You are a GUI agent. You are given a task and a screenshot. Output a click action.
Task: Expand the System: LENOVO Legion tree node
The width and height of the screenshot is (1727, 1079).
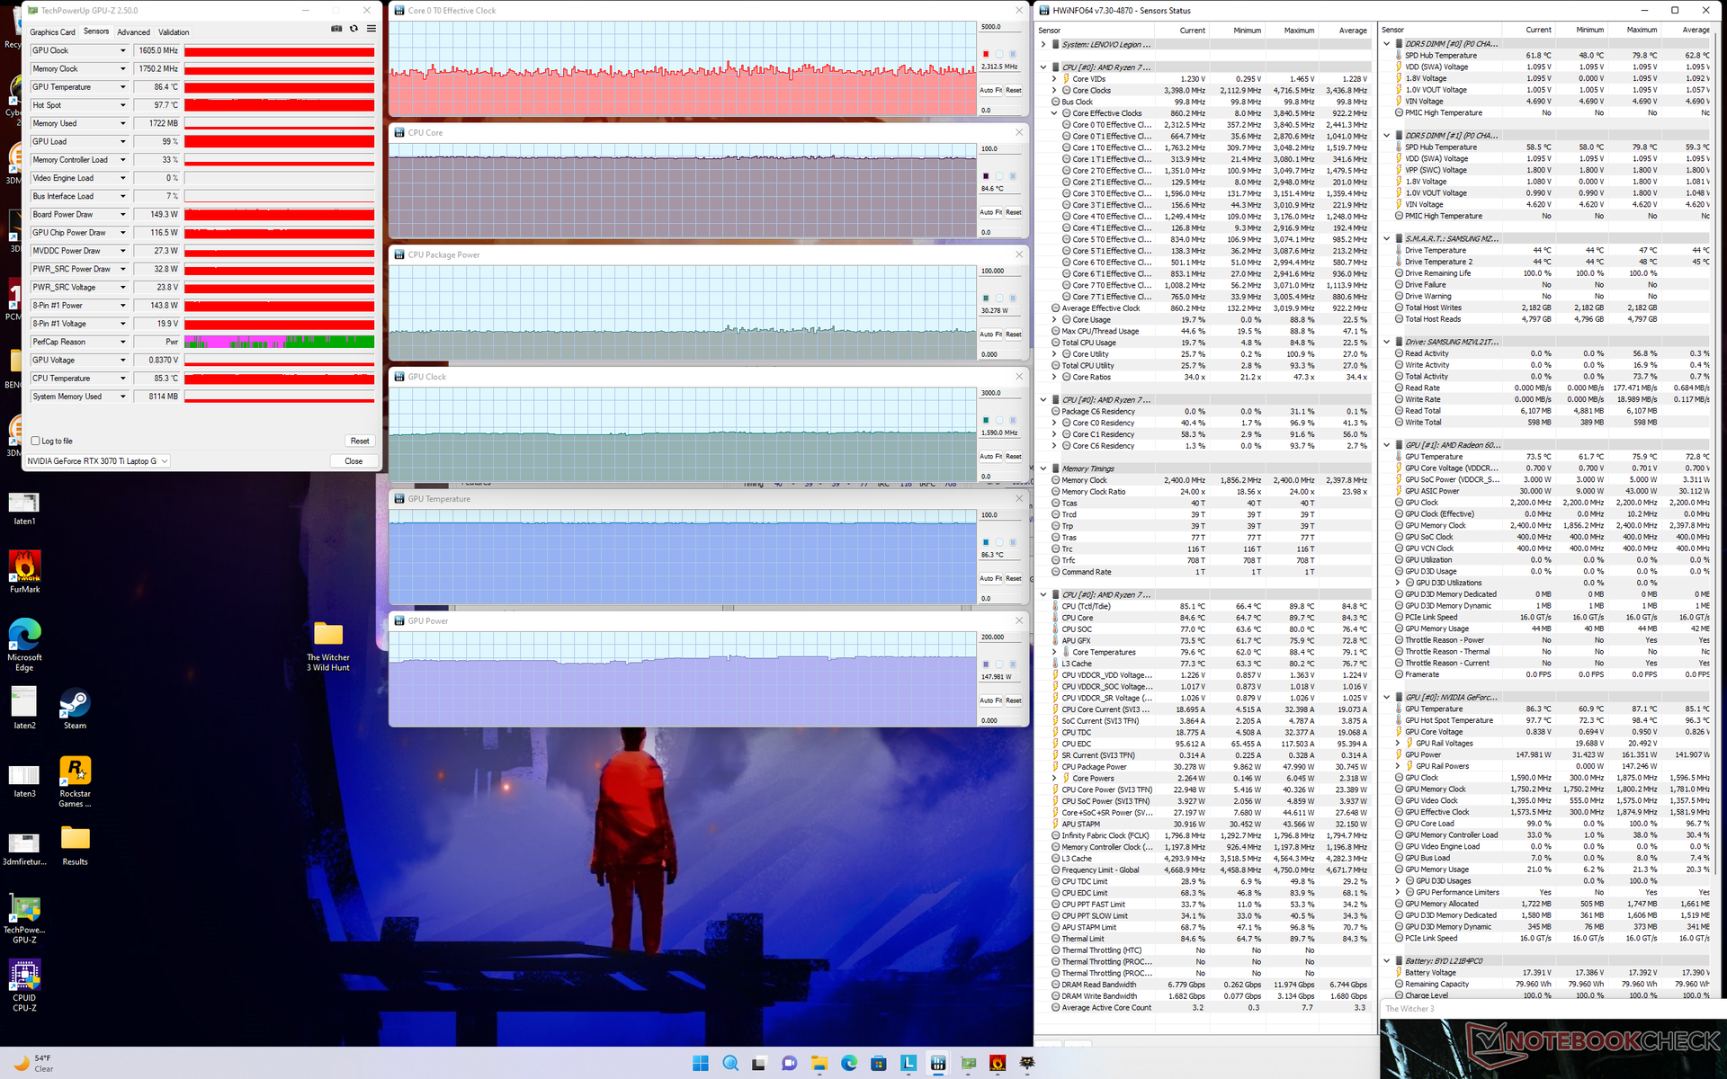click(1043, 44)
